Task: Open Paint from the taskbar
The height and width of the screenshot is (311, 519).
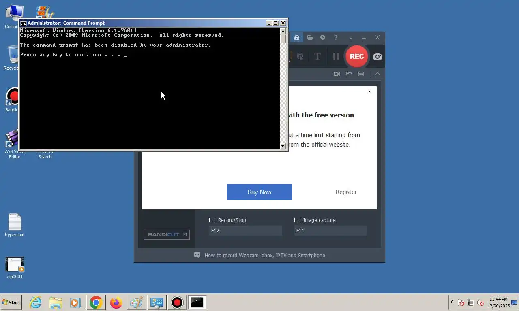Action: tap(136, 302)
